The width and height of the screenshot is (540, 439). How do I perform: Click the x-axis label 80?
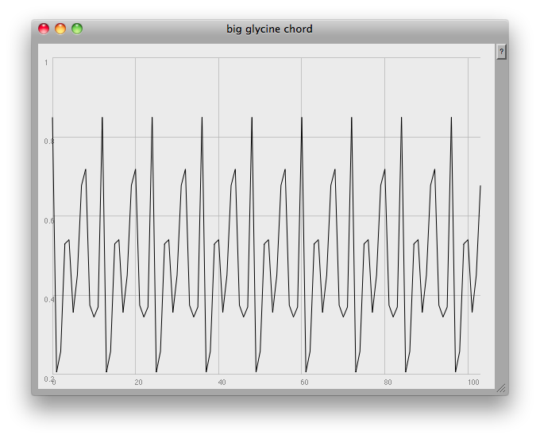(388, 383)
